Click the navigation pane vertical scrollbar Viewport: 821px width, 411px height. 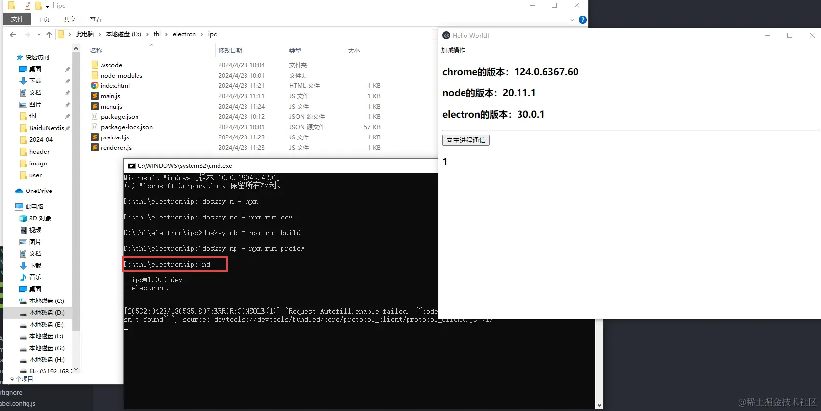76,192
